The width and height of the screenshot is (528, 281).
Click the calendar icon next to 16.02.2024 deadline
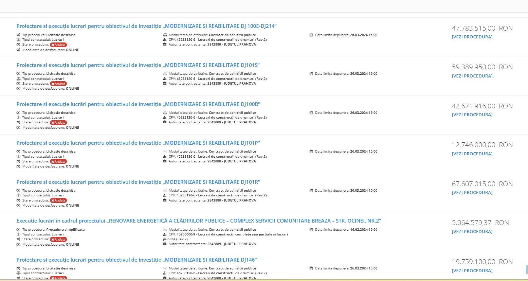coord(311,230)
